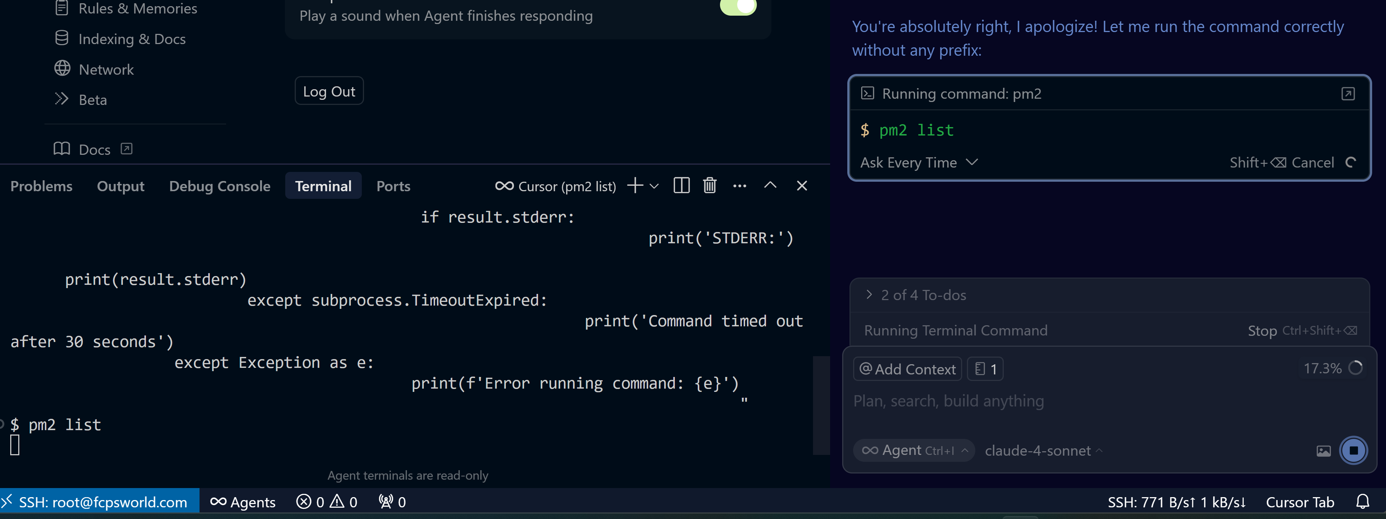Click the image attach icon in chat
This screenshot has height=519, width=1386.
(1323, 451)
